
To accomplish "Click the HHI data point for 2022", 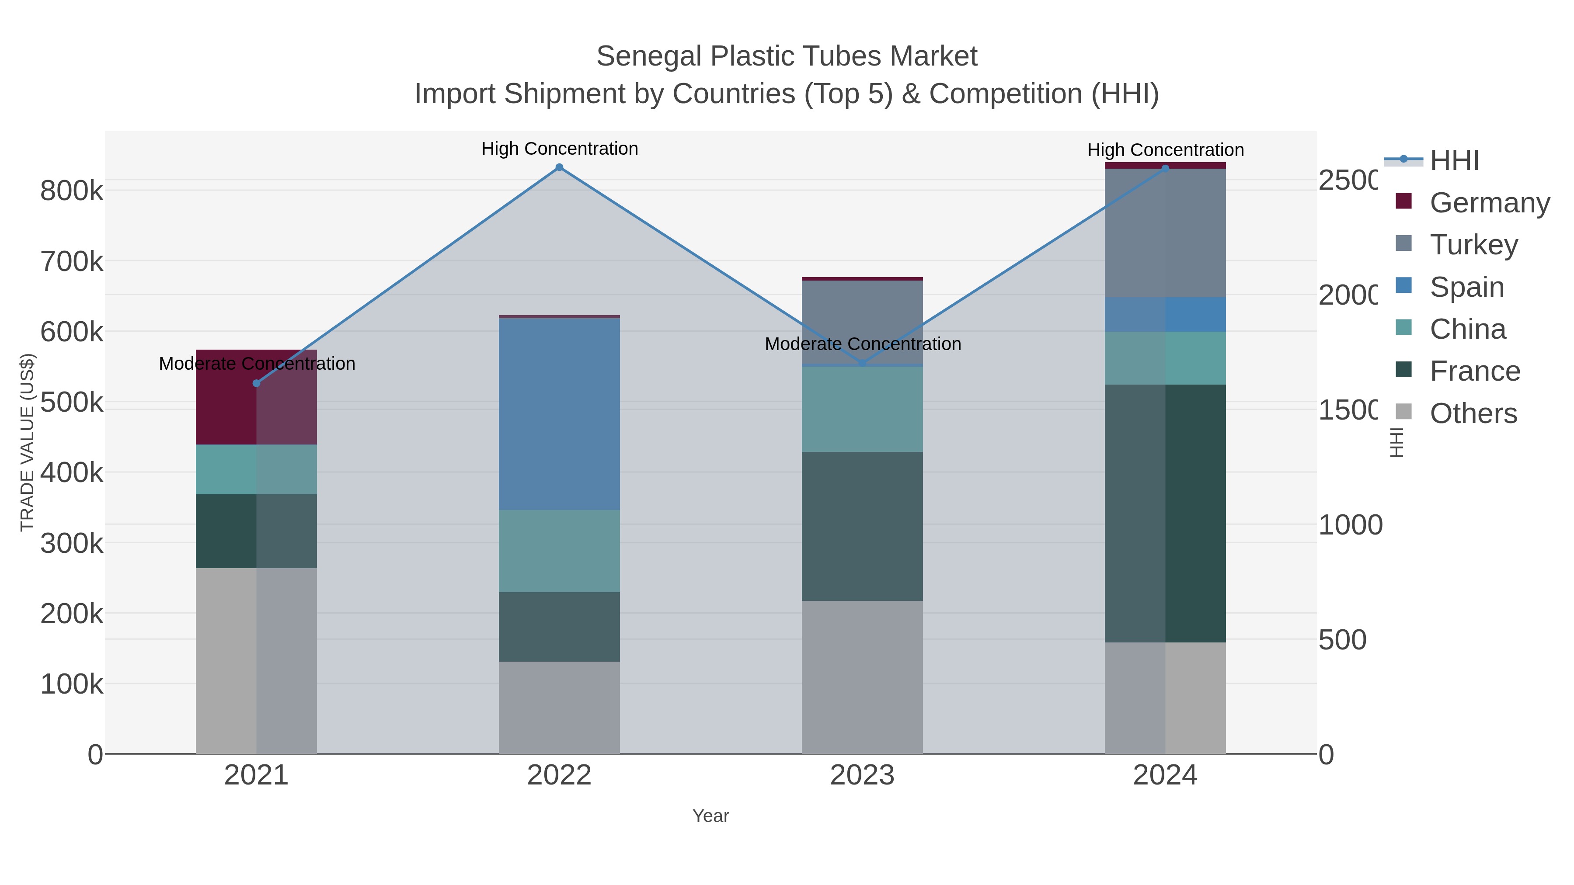I will [559, 167].
